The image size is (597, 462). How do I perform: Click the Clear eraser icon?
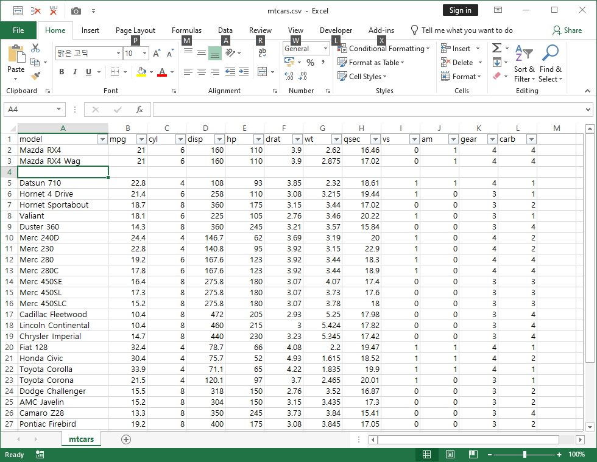497,76
